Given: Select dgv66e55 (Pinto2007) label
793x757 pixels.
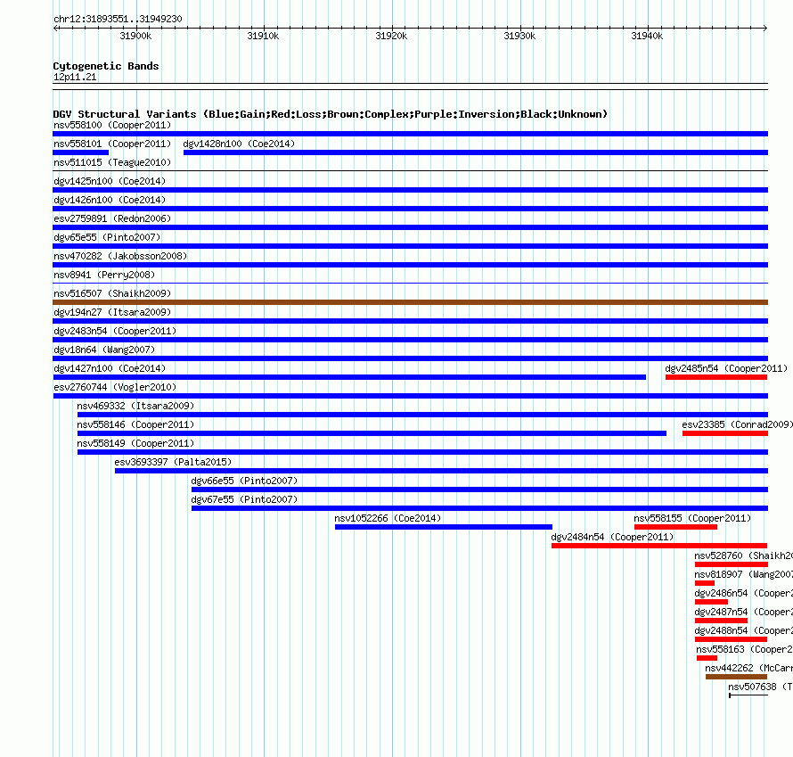Looking at the screenshot, I should pos(244,481).
